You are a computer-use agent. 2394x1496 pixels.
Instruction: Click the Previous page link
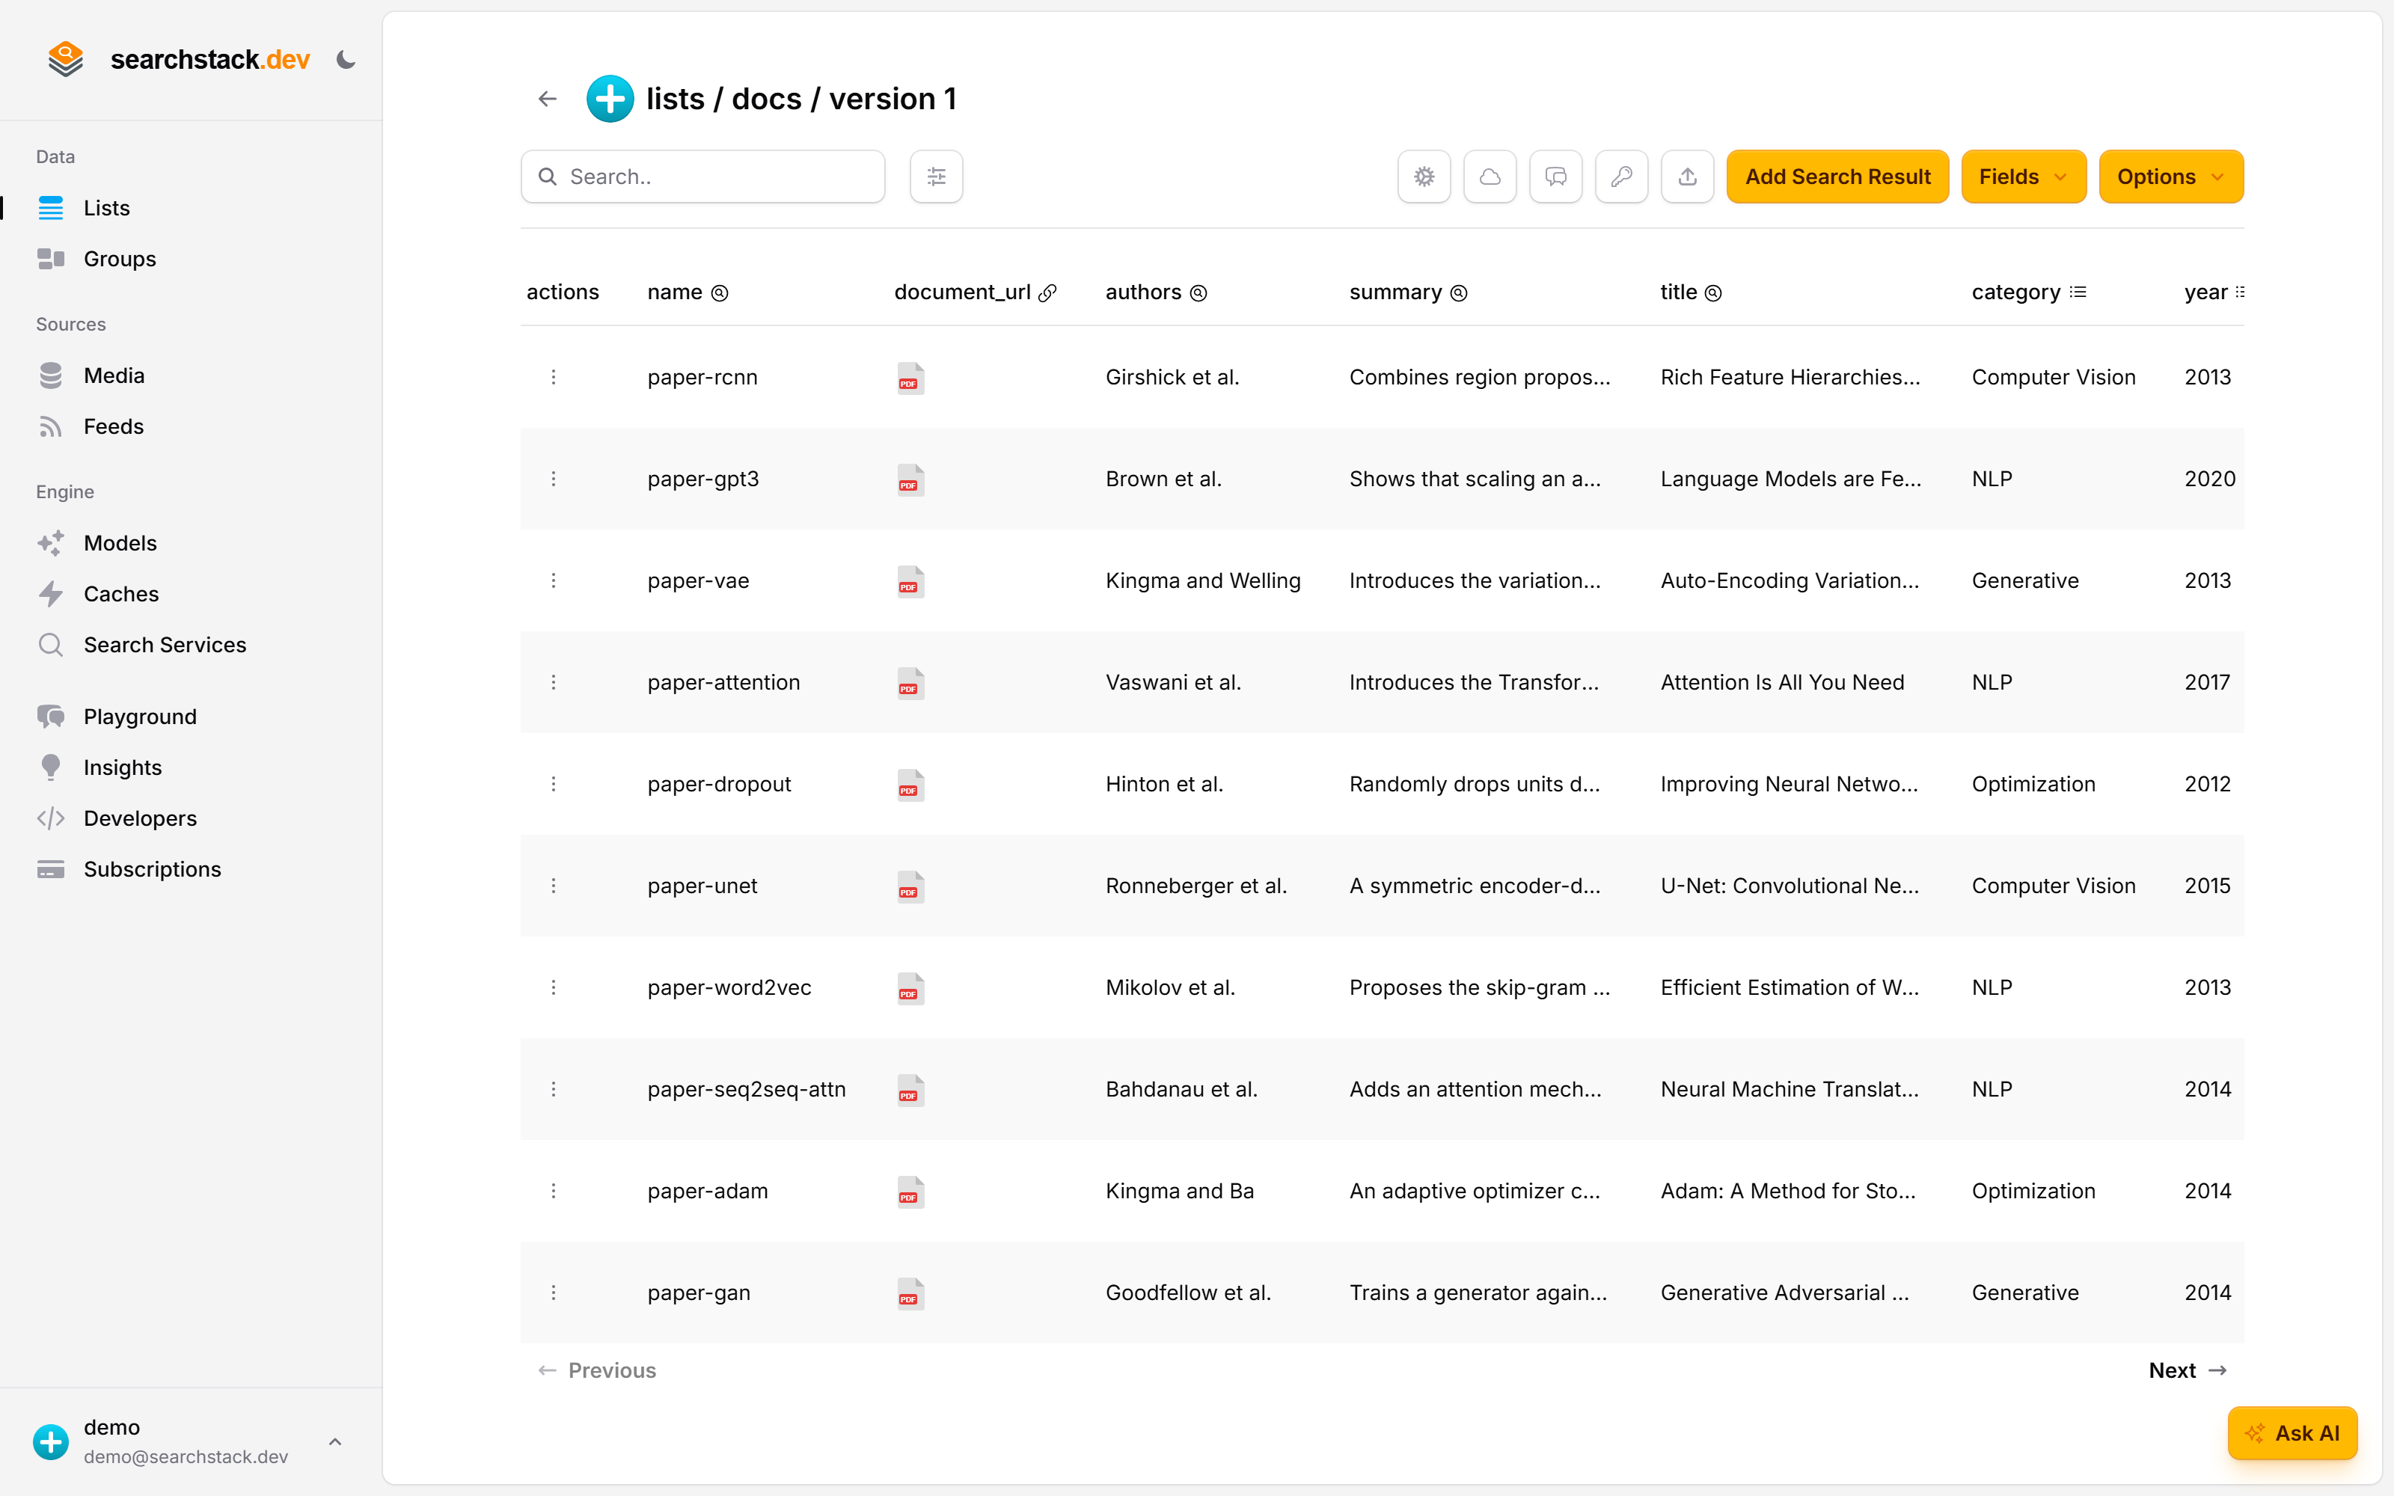click(x=596, y=1370)
